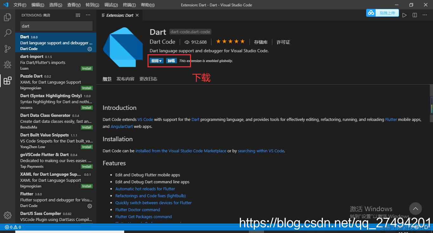Click the five-star rating
This screenshot has width=433, height=233.
coord(230,41)
